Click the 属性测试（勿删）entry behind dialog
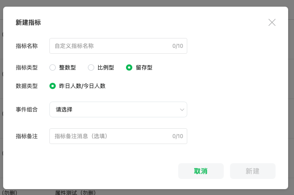Screen dimensions: 294x195 point(76,193)
